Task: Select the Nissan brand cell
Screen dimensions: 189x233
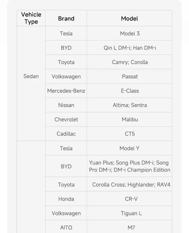Action: (66, 105)
